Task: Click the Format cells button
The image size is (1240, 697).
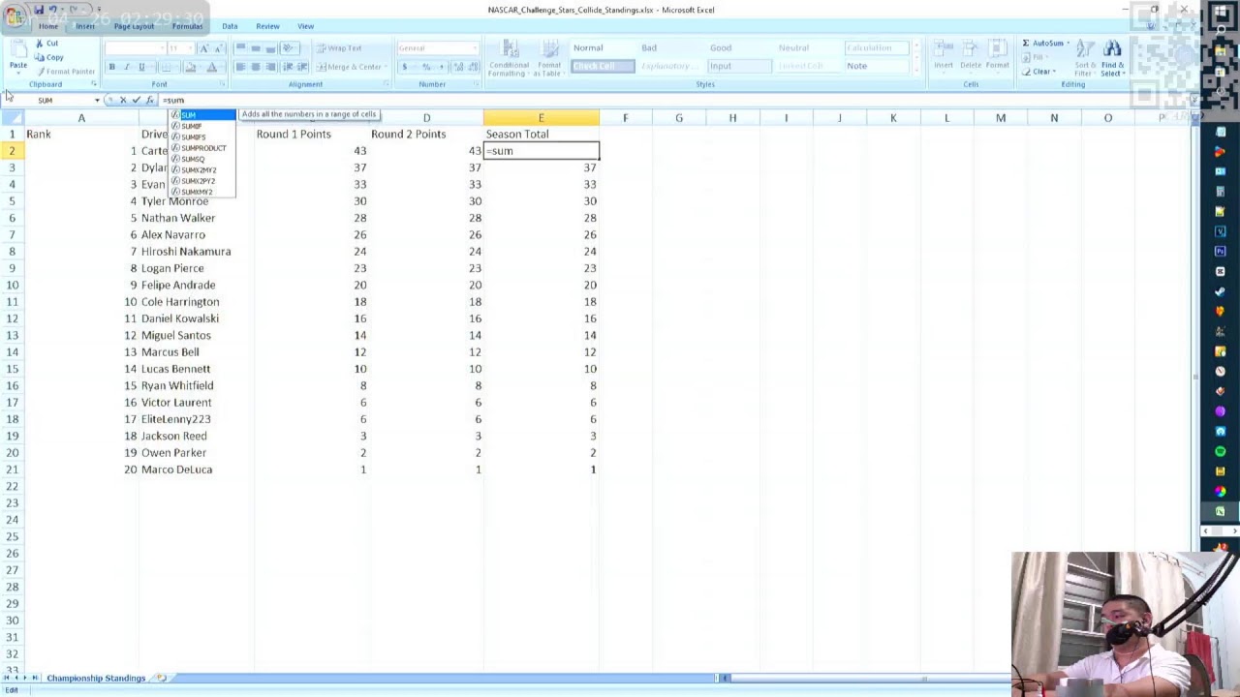Action: pos(998,56)
